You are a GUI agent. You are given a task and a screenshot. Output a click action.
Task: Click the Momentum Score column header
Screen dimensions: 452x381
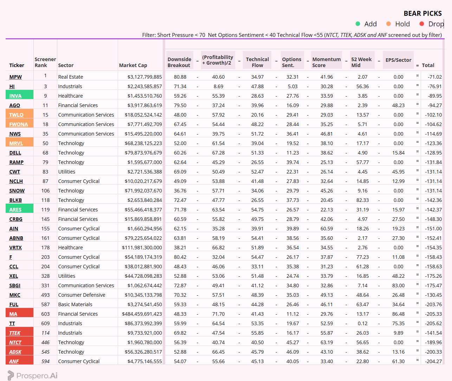[x=327, y=62]
